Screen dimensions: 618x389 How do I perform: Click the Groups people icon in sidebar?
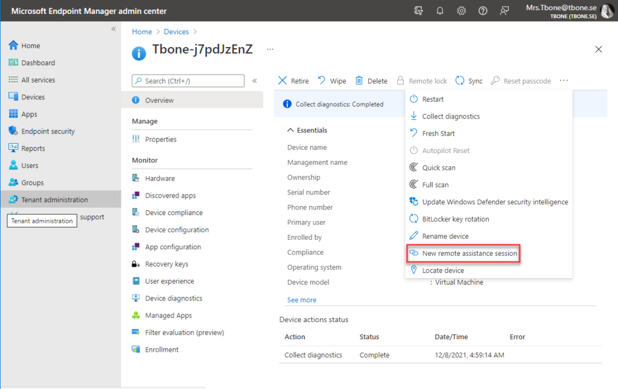pos(13,182)
